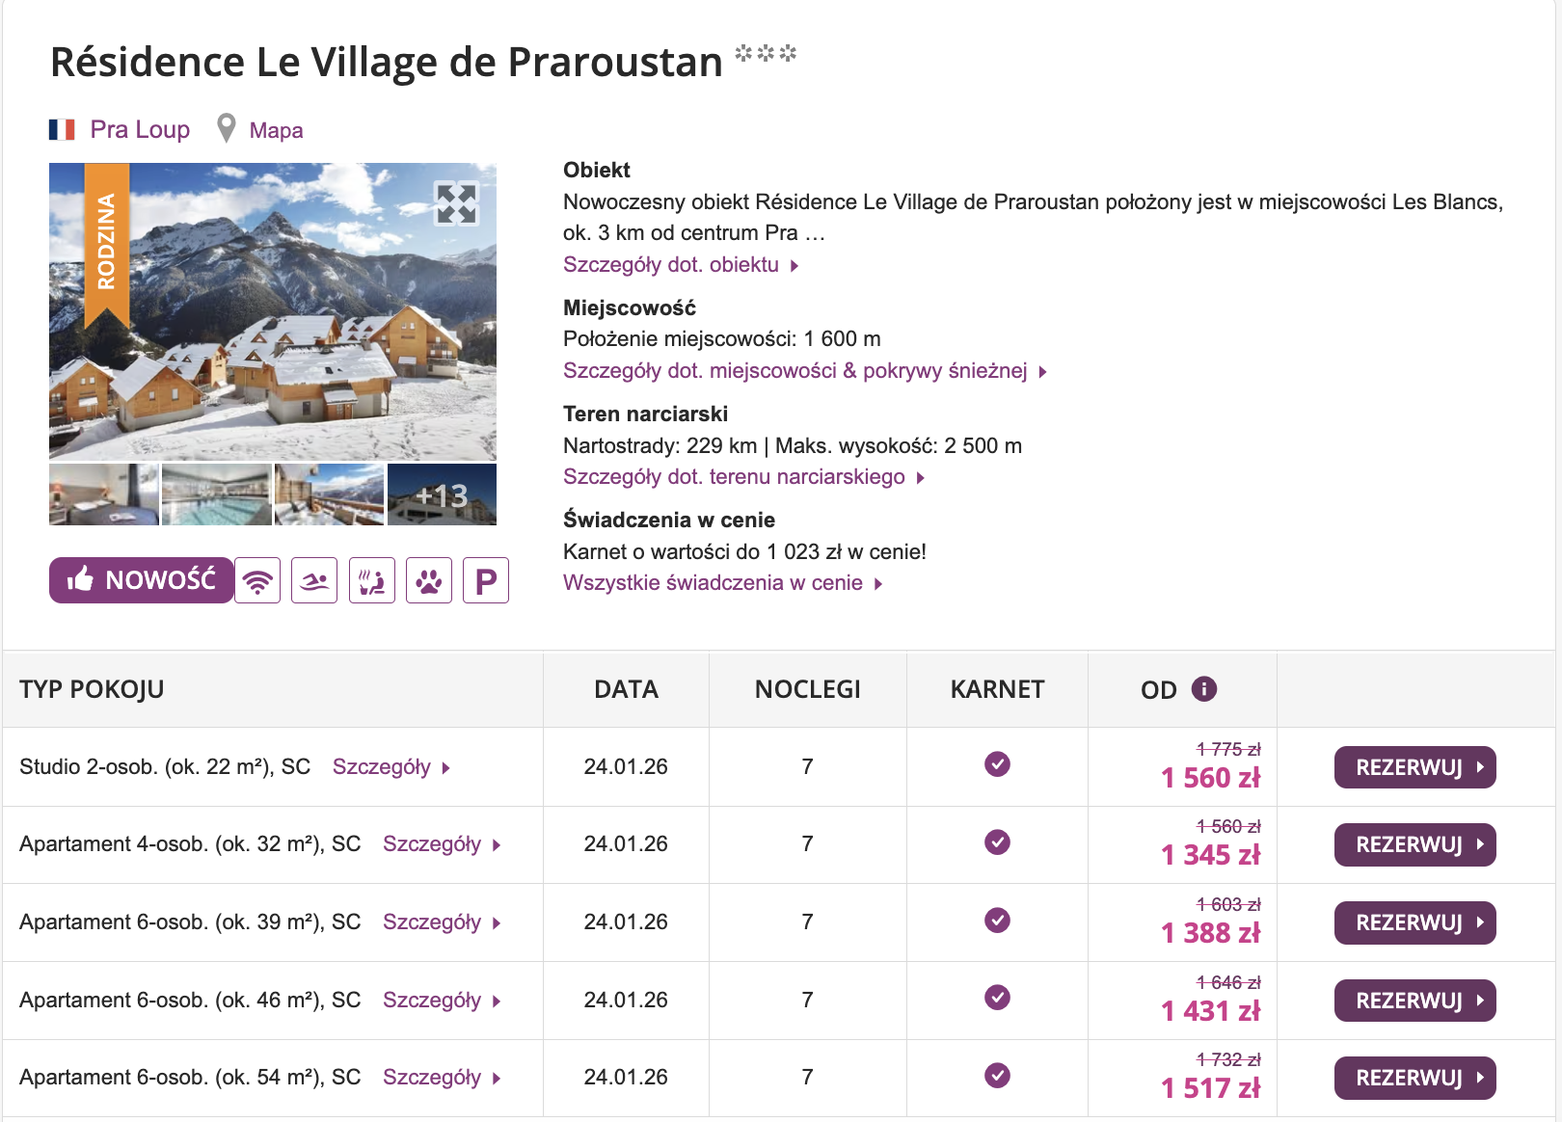Screen dimensions: 1562x1122
Task: Select the swimming pool amenity icon
Action: [x=314, y=580]
